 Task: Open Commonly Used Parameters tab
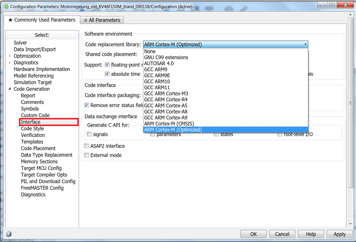(x=42, y=20)
